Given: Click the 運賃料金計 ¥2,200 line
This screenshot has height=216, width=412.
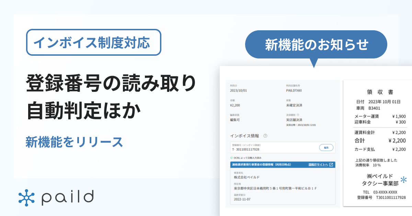Looking at the screenshot, I should click(380, 132).
